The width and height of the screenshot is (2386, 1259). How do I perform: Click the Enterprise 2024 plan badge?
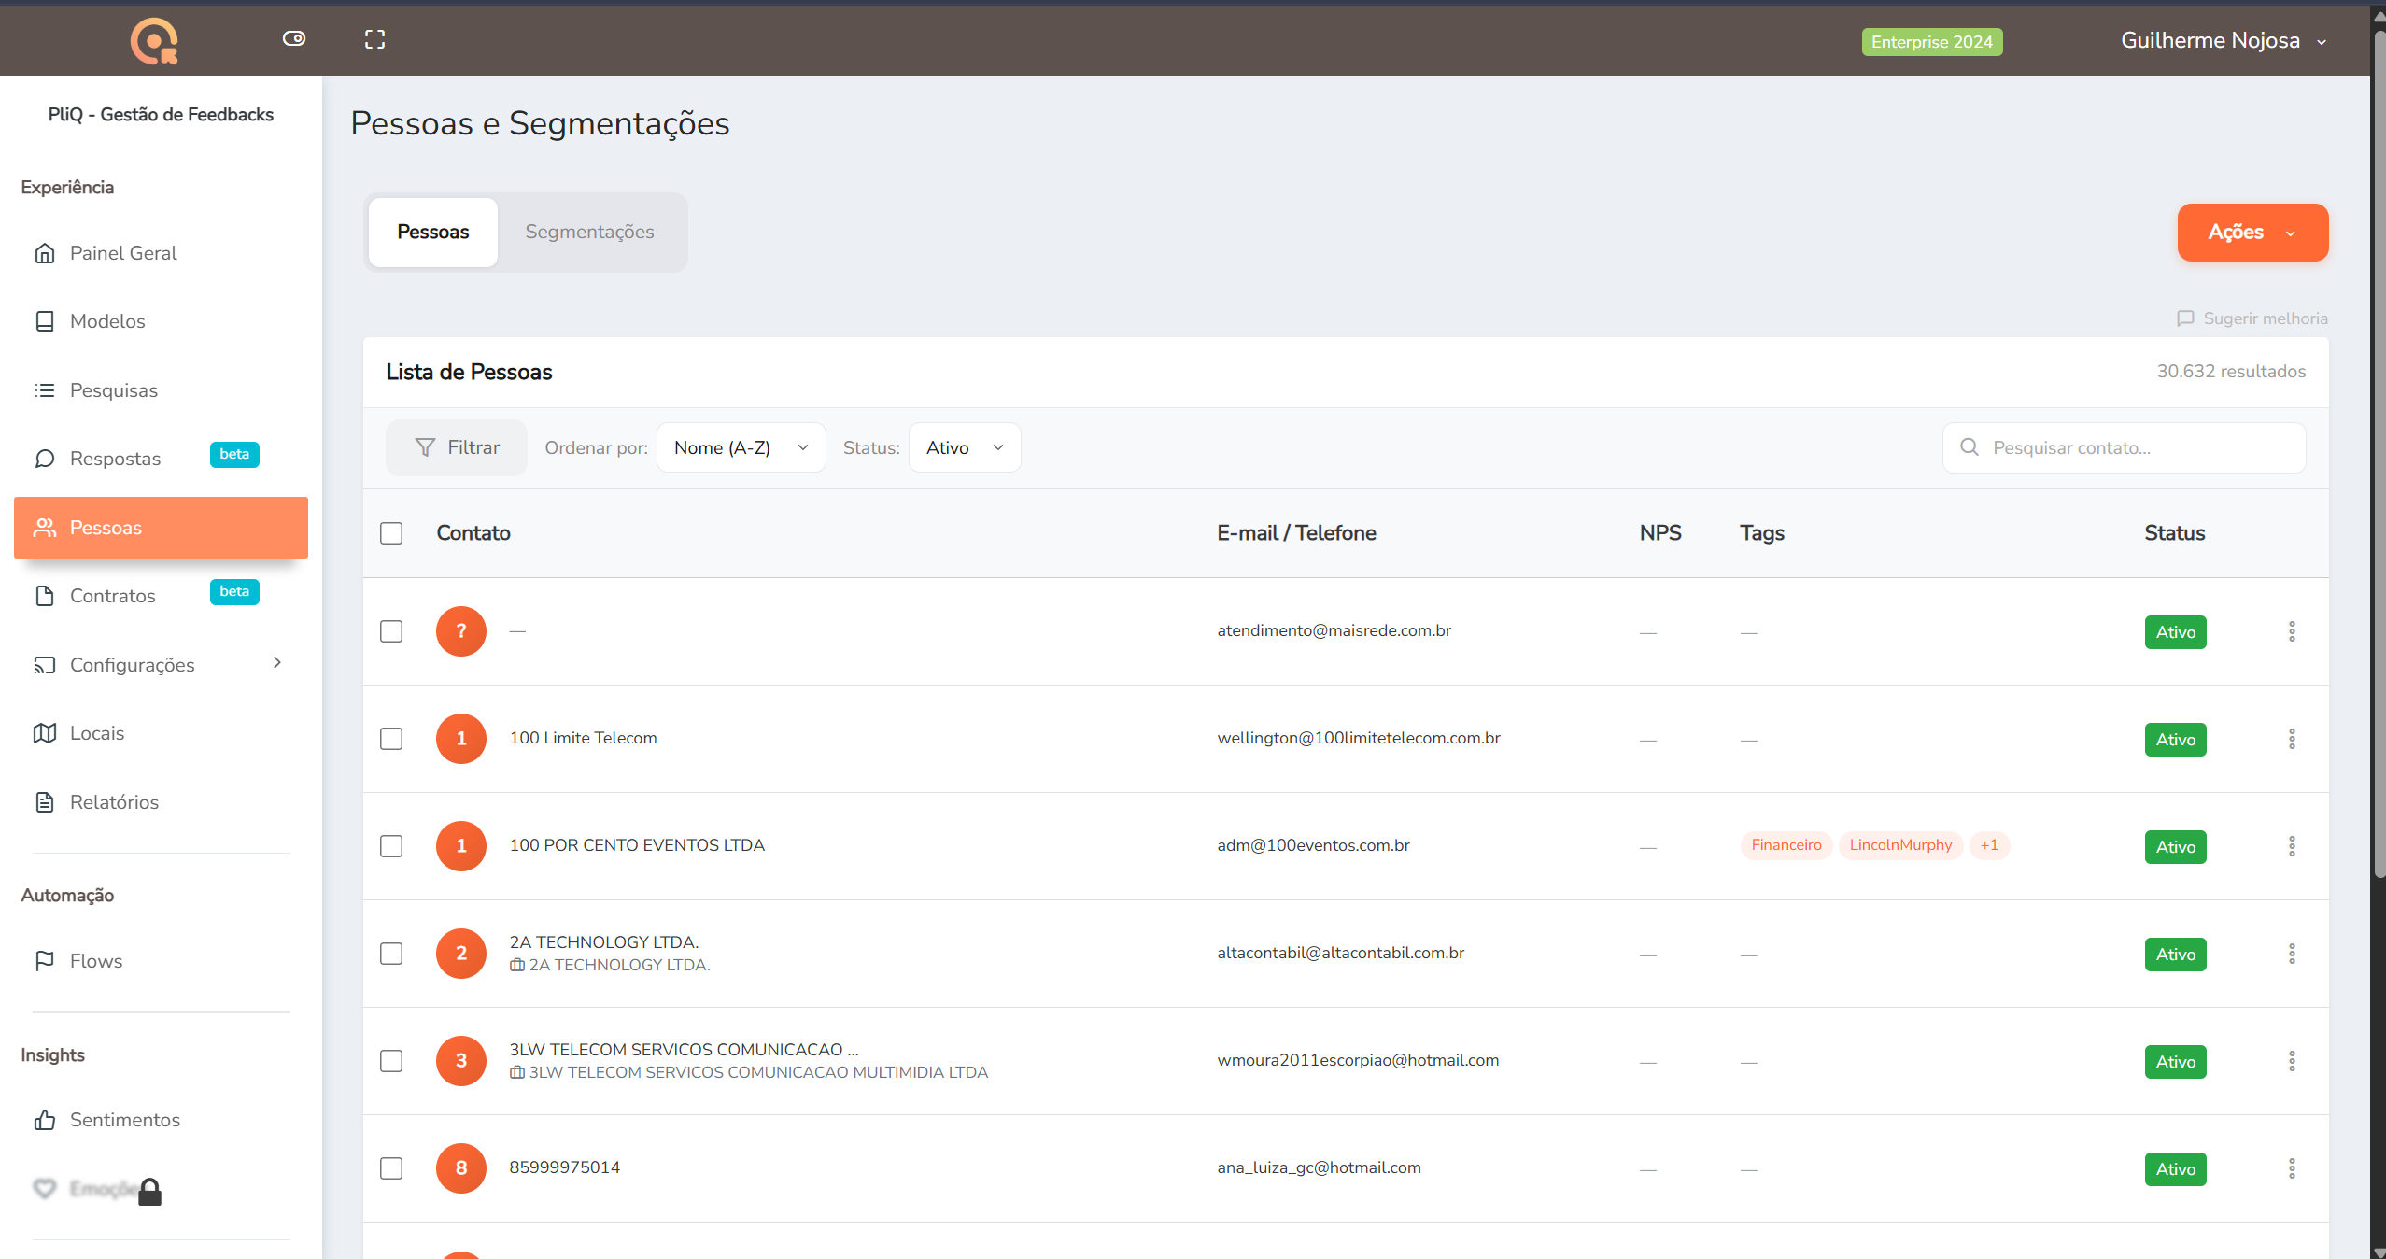[1932, 42]
